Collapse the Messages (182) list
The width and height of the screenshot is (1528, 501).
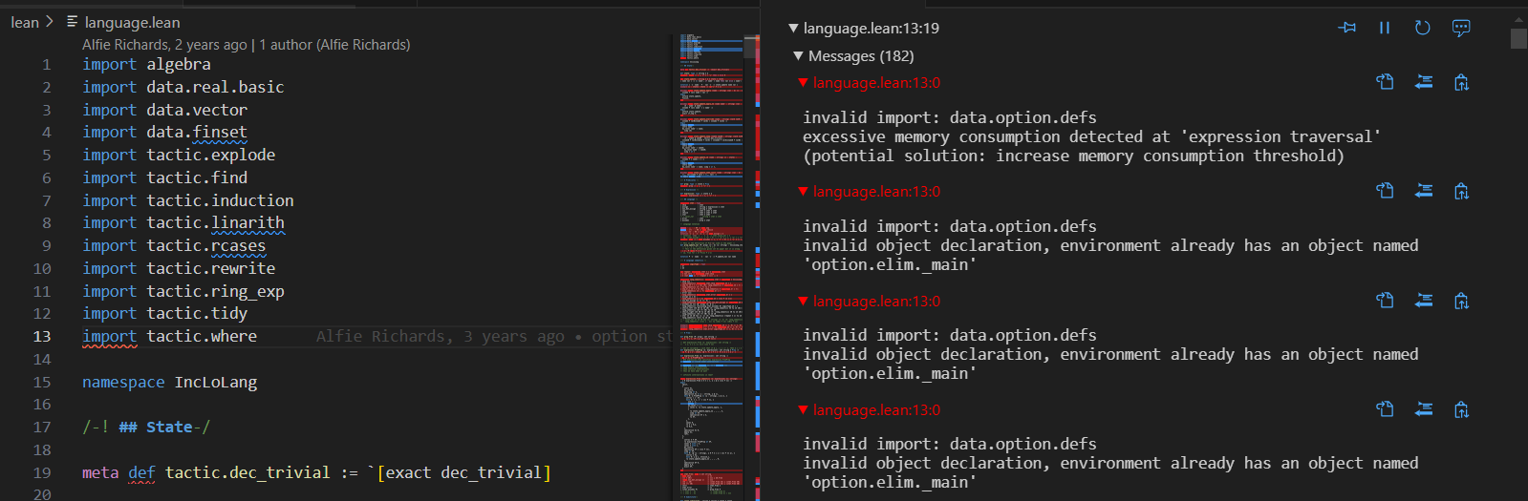[799, 56]
